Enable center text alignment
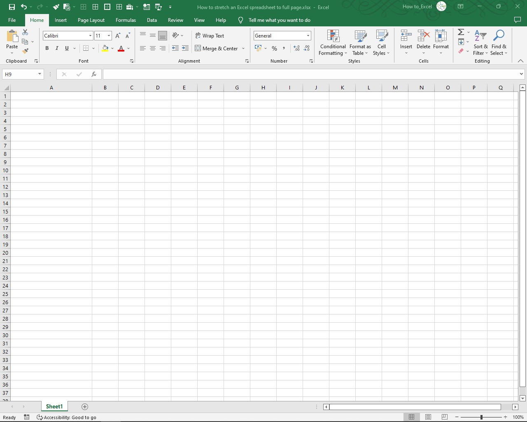 pyautogui.click(x=153, y=48)
